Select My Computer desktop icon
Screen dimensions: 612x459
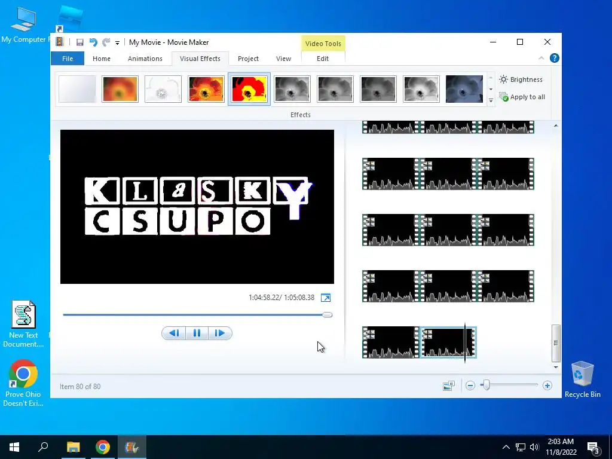[x=23, y=24]
